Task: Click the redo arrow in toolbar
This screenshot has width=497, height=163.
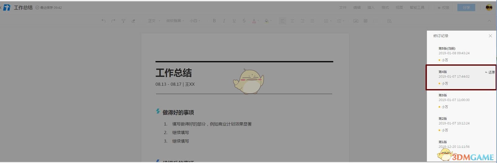Action: coord(113,21)
